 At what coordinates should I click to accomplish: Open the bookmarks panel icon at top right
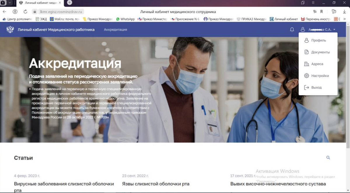pos(321,12)
